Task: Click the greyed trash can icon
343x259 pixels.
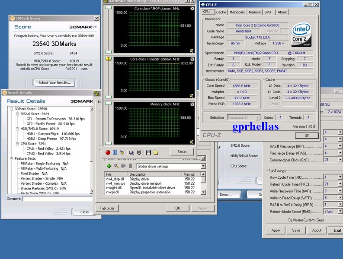Action: [131, 166]
